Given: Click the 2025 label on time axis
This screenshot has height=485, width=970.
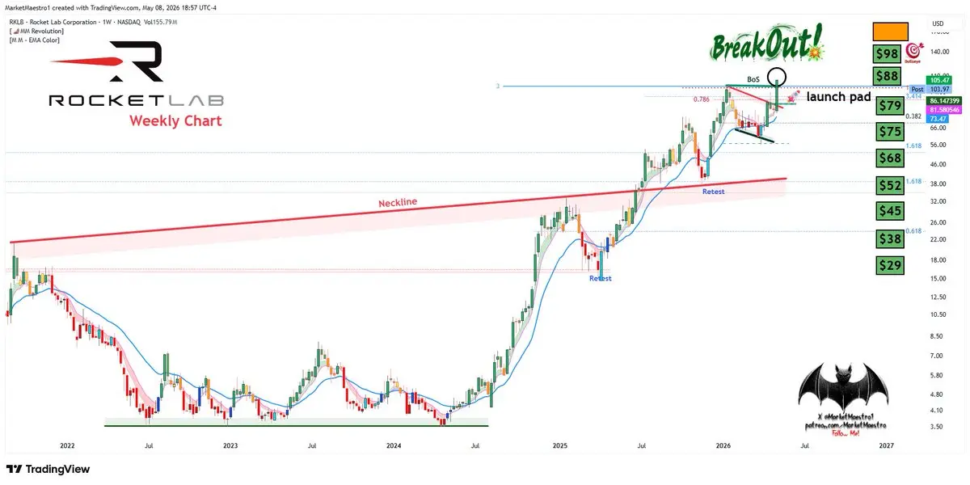Looking at the screenshot, I should [x=559, y=445].
